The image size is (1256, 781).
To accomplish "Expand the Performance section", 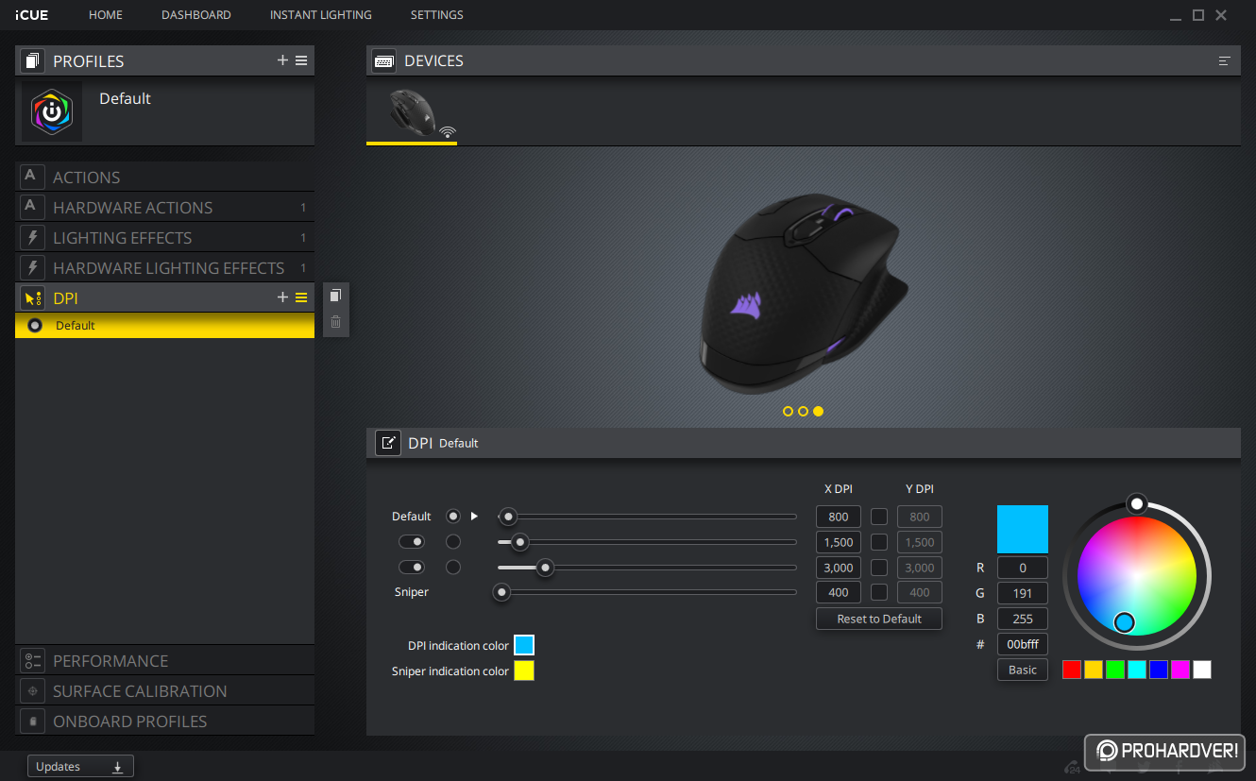I will point(165,660).
